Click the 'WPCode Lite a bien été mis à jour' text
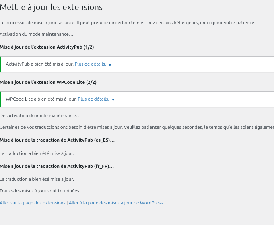The width and height of the screenshot is (274, 225). [41, 99]
